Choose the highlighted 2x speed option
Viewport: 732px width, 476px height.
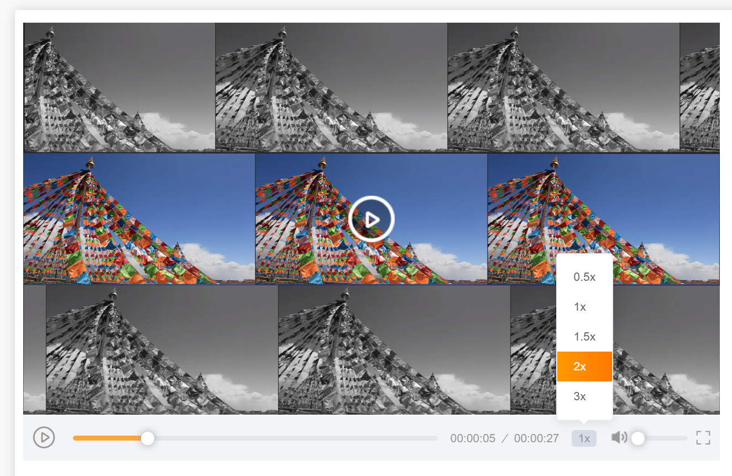pyautogui.click(x=584, y=367)
